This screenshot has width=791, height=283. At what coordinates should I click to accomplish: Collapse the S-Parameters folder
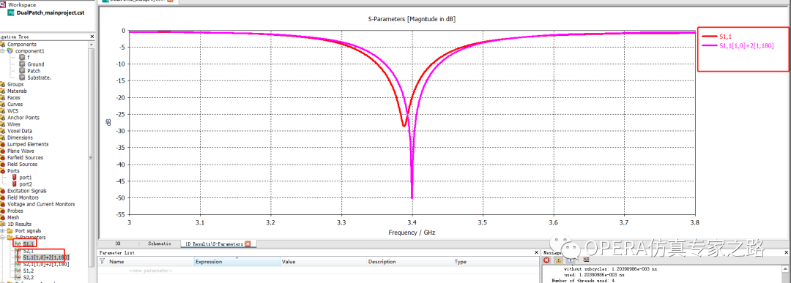pos(3,237)
